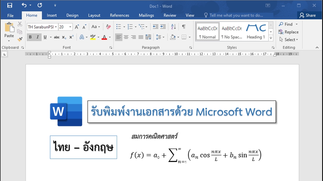Apply Shading paint bucket
This screenshot has height=181, width=323.
173,37
